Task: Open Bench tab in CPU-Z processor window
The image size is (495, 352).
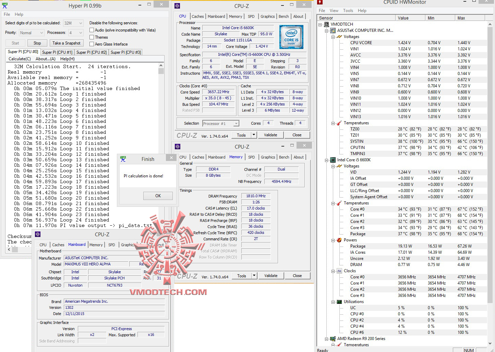Action: coord(283,16)
